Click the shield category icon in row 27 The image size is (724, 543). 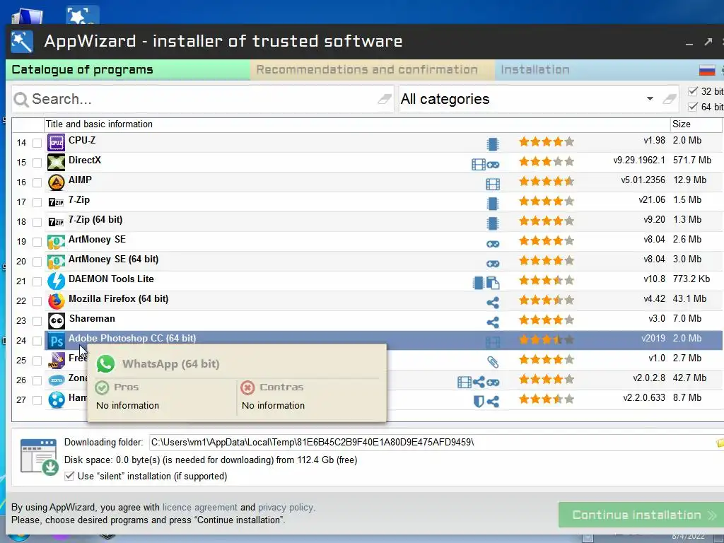pos(479,402)
